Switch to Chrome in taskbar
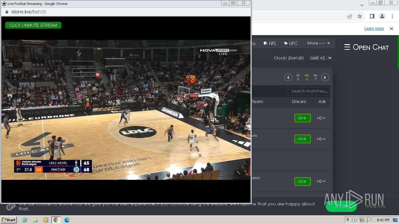Viewport: 399px width, 224px height. coord(56,220)
